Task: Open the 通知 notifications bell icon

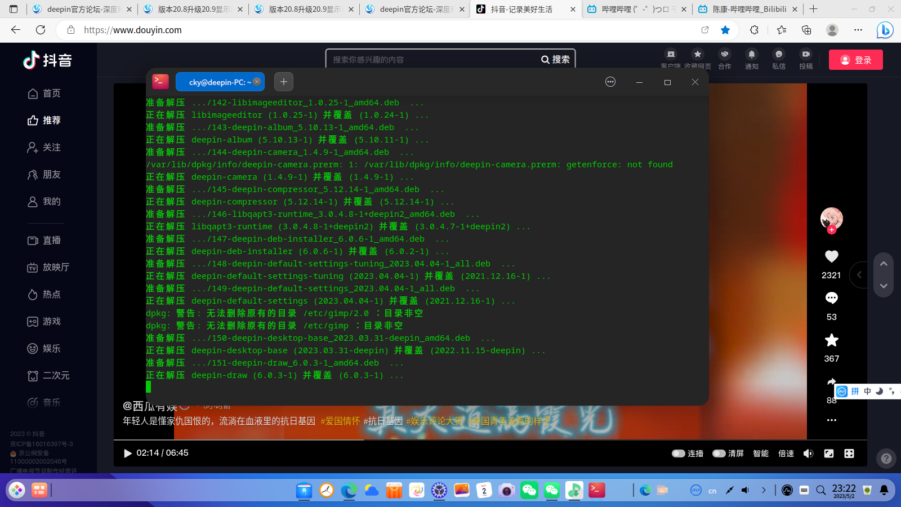Action: [x=751, y=55]
